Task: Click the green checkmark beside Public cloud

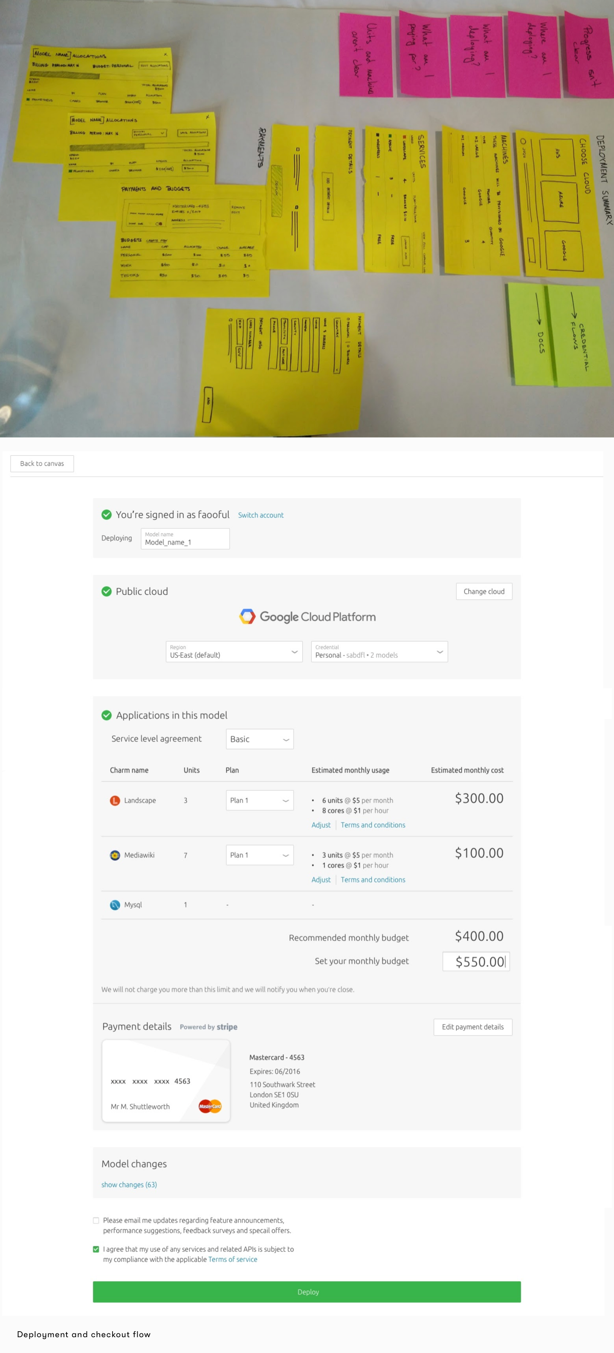Action: [107, 591]
